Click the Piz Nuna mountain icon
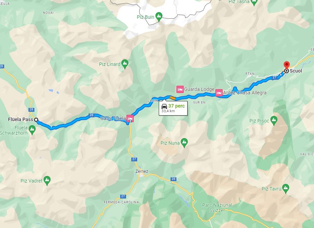 pos(184,143)
